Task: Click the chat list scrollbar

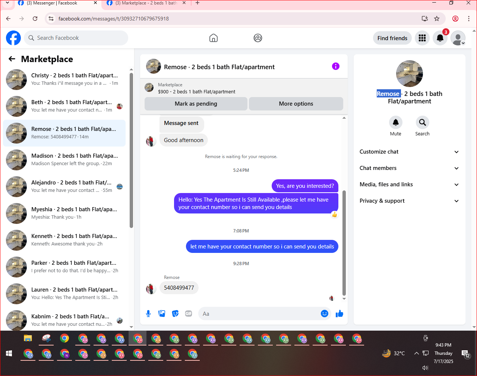Action: pyautogui.click(x=131, y=150)
